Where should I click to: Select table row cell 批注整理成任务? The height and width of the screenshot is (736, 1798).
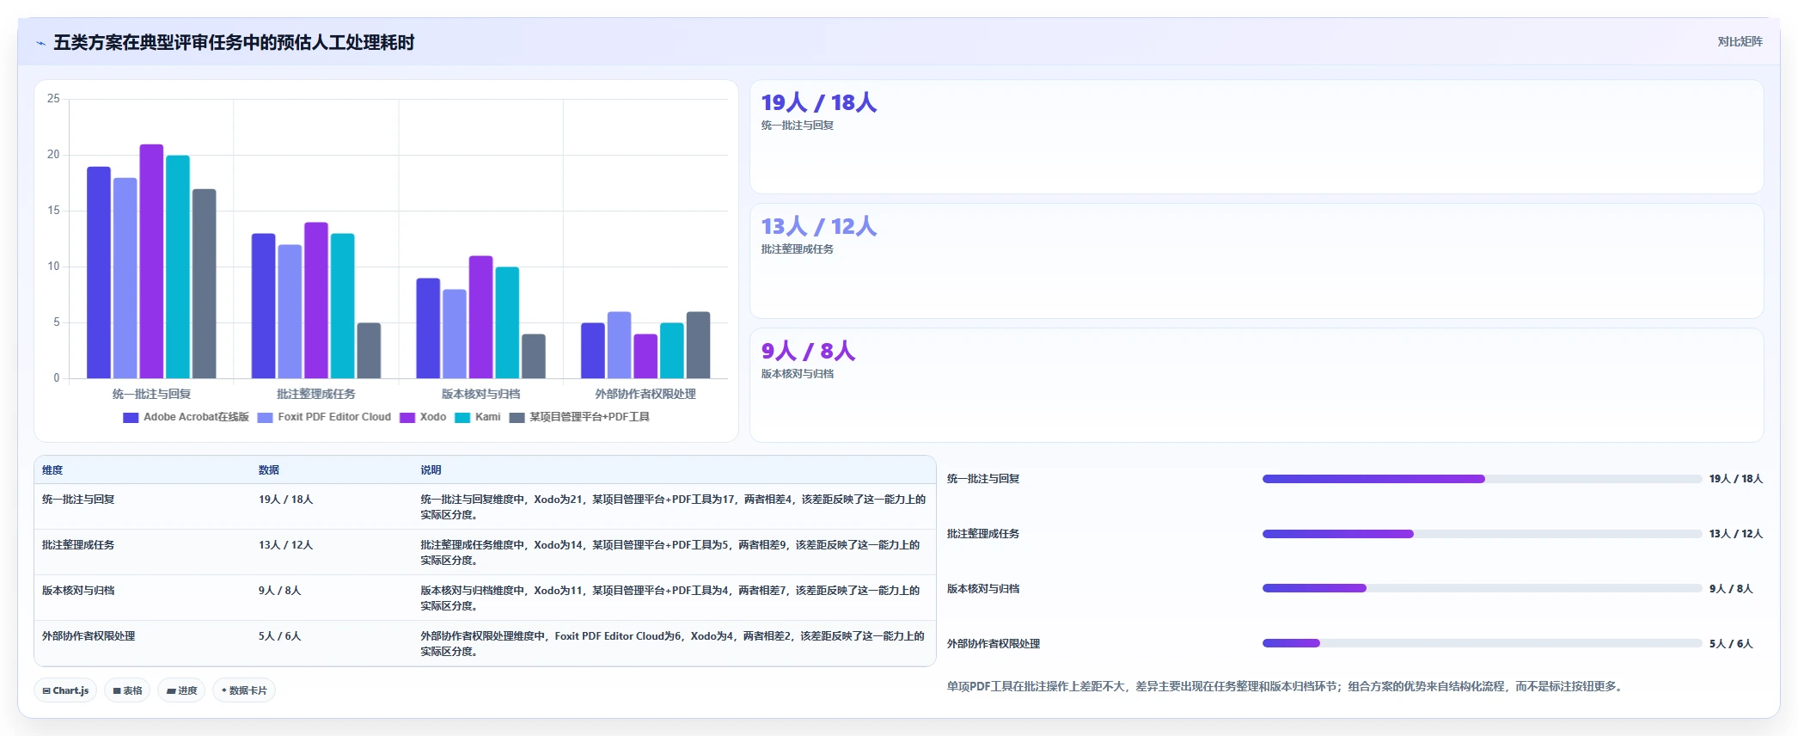point(78,545)
